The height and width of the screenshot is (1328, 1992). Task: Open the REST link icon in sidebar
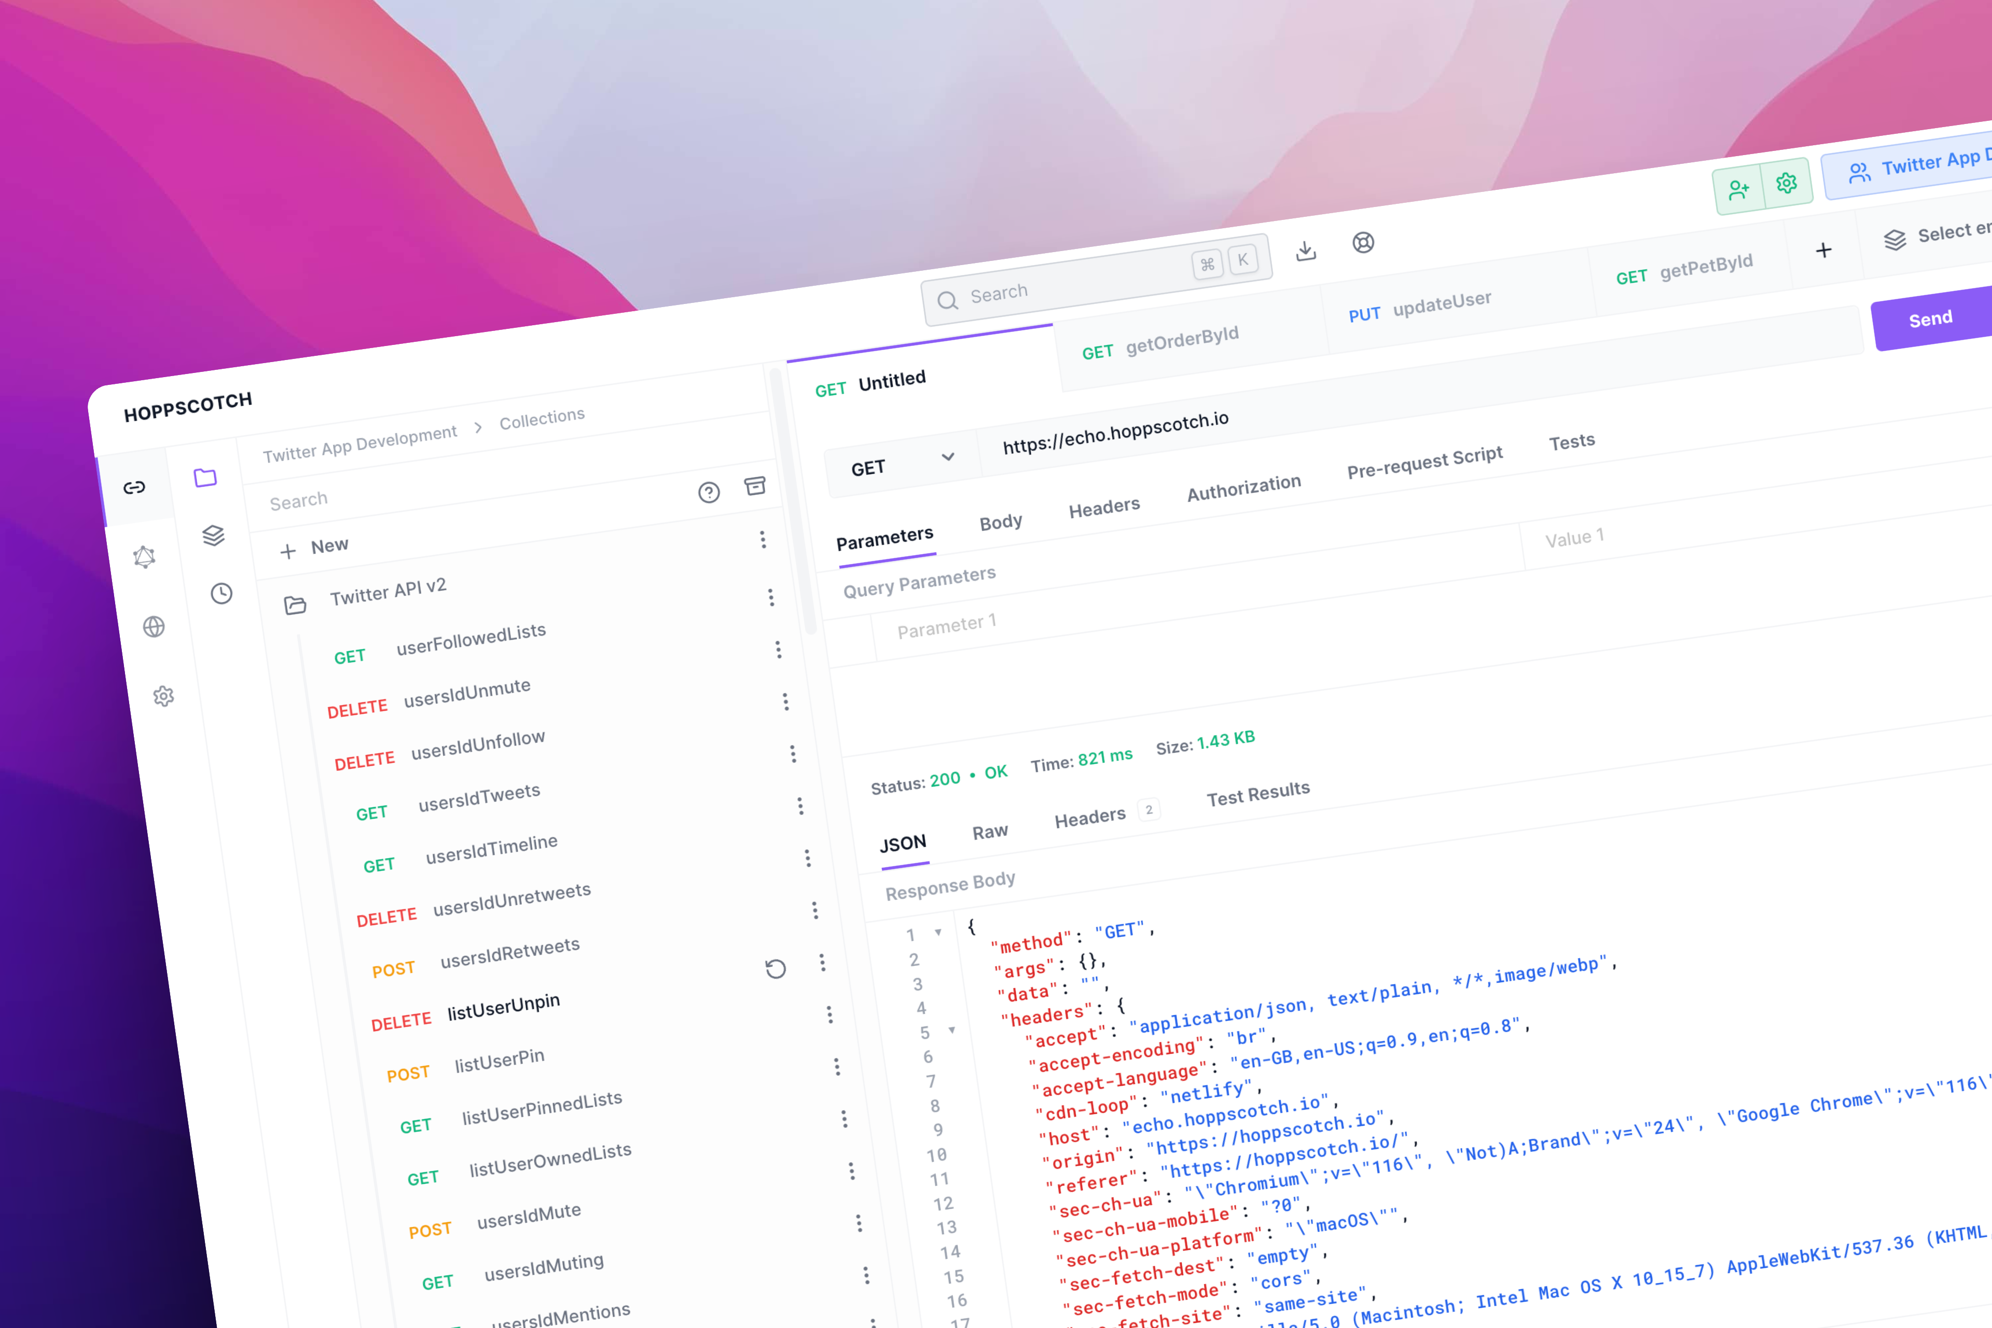[135, 487]
